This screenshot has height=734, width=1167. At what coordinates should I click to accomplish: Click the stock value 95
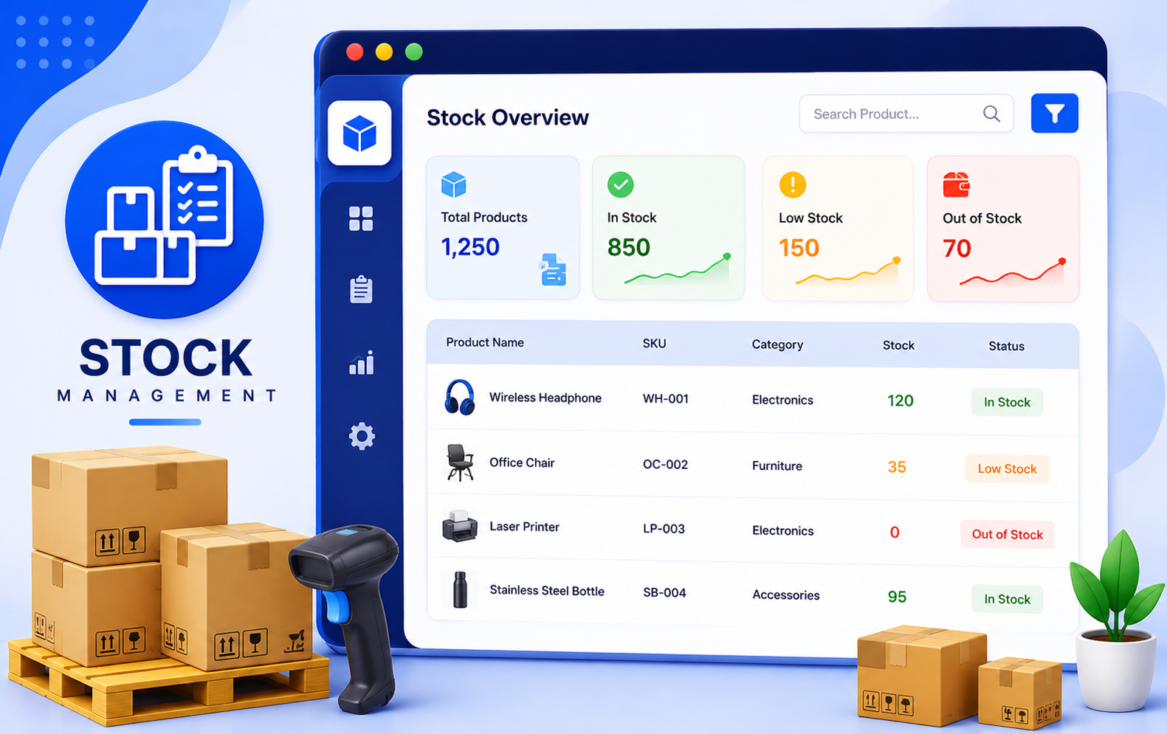(897, 597)
